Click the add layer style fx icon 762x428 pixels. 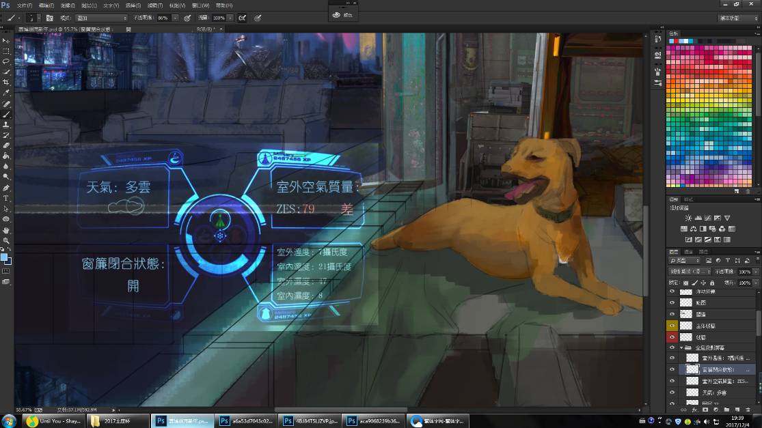point(694,410)
